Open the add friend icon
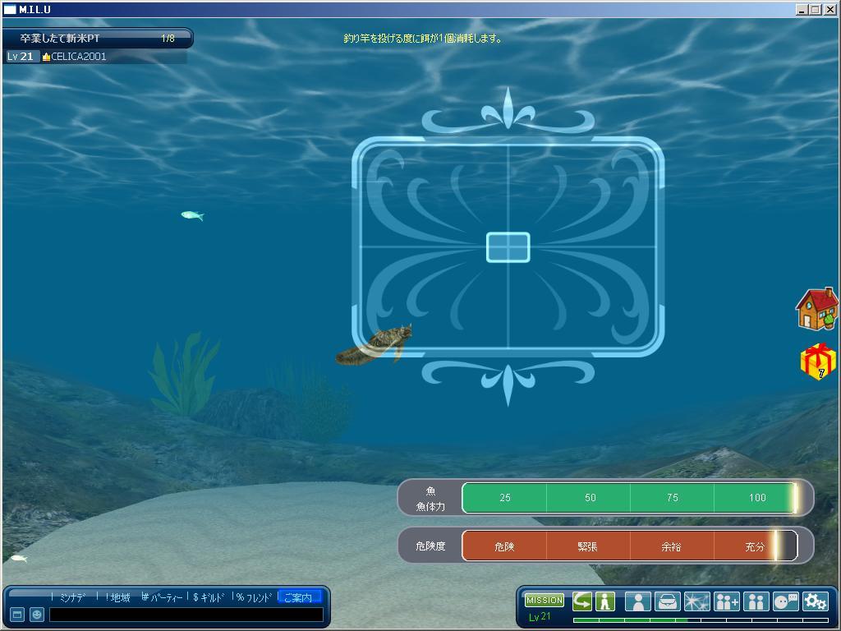The height and width of the screenshot is (631, 841). coord(727,601)
